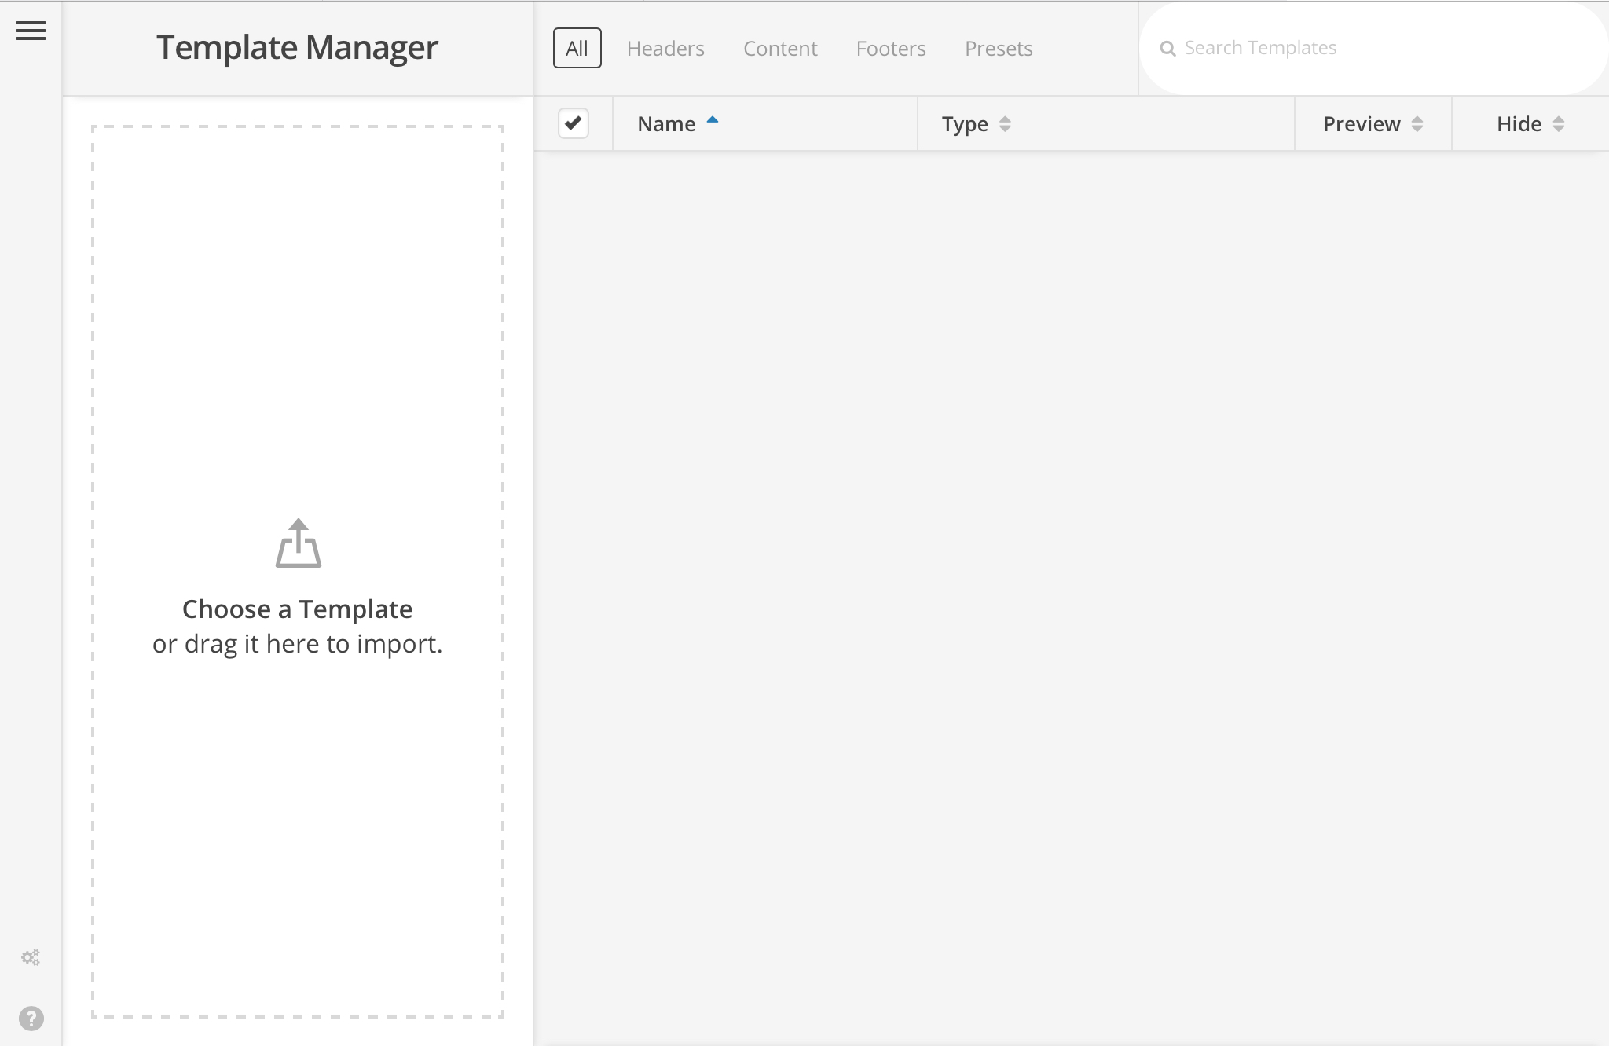This screenshot has height=1046, width=1609.
Task: Sort by Name using arrow
Action: (713, 120)
